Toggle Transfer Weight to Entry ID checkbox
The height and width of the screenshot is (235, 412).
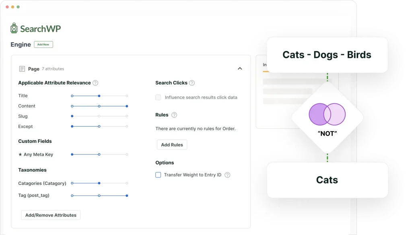tap(158, 175)
